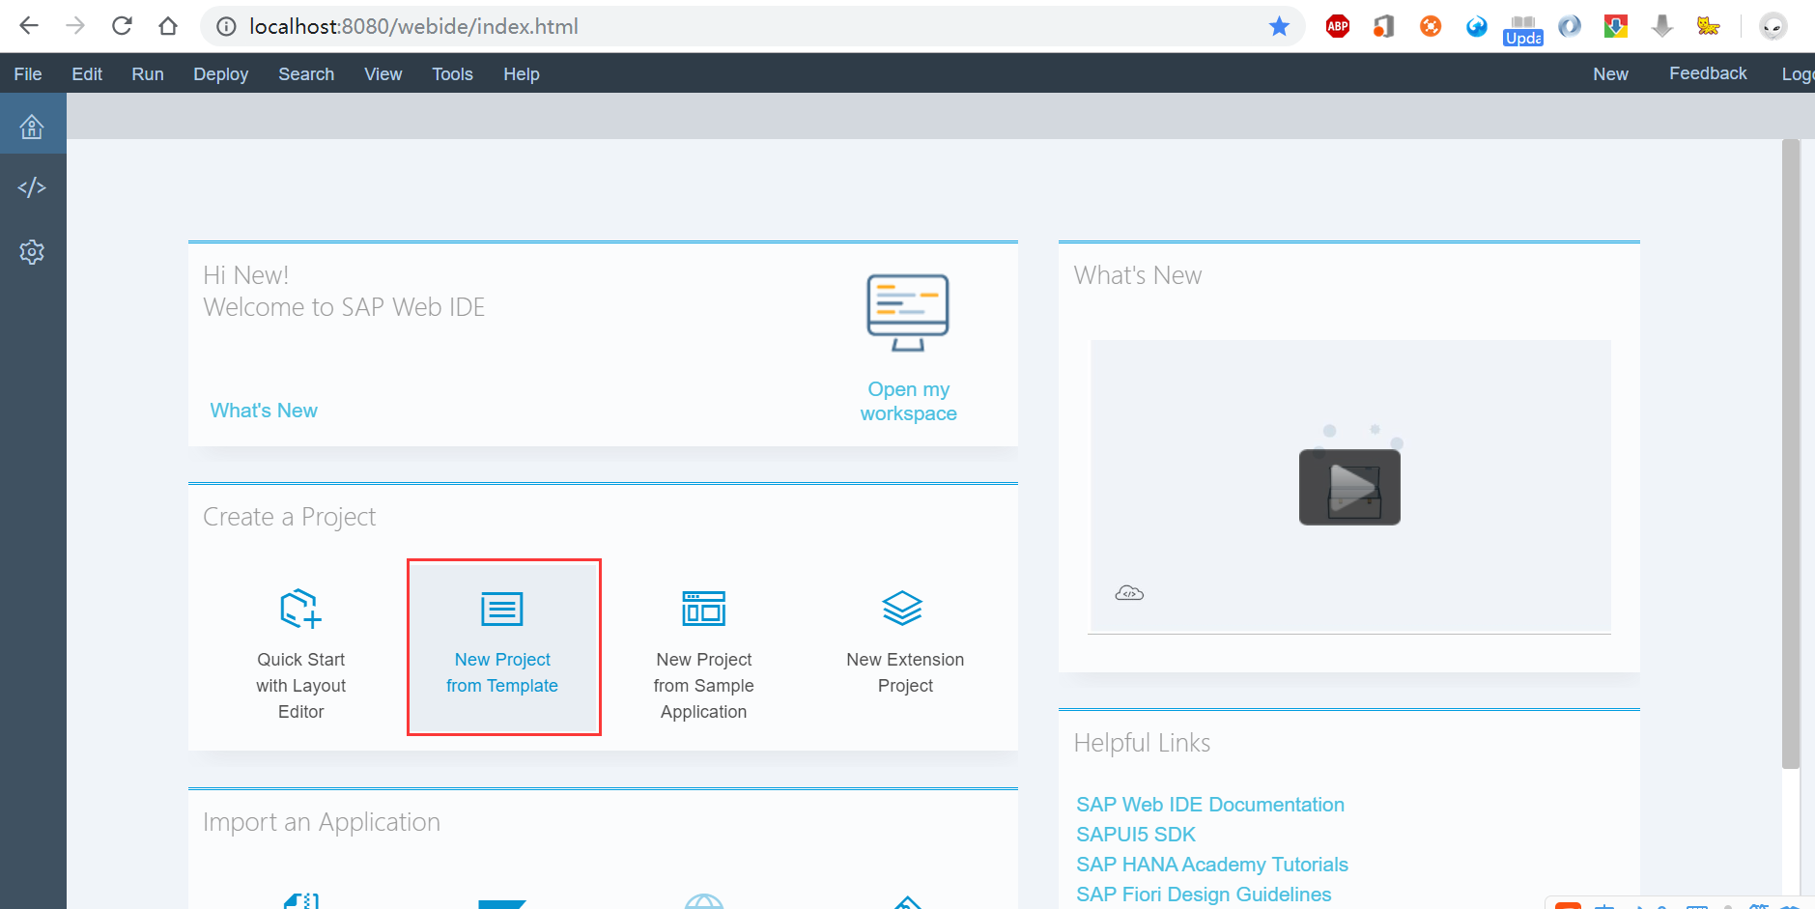Click the New Project from Template label
Screen dimensions: 1815x909
pos(502,672)
